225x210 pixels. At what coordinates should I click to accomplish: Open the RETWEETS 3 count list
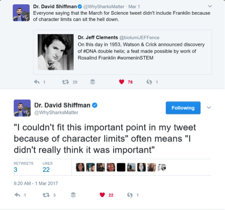23,167
